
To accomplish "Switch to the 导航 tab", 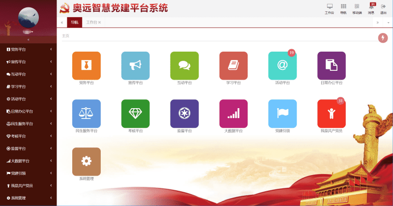I will coord(75,22).
